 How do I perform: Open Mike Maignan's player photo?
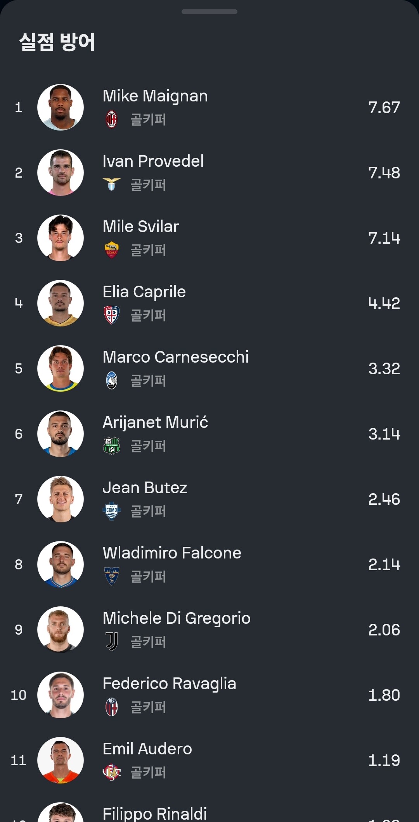tap(61, 107)
